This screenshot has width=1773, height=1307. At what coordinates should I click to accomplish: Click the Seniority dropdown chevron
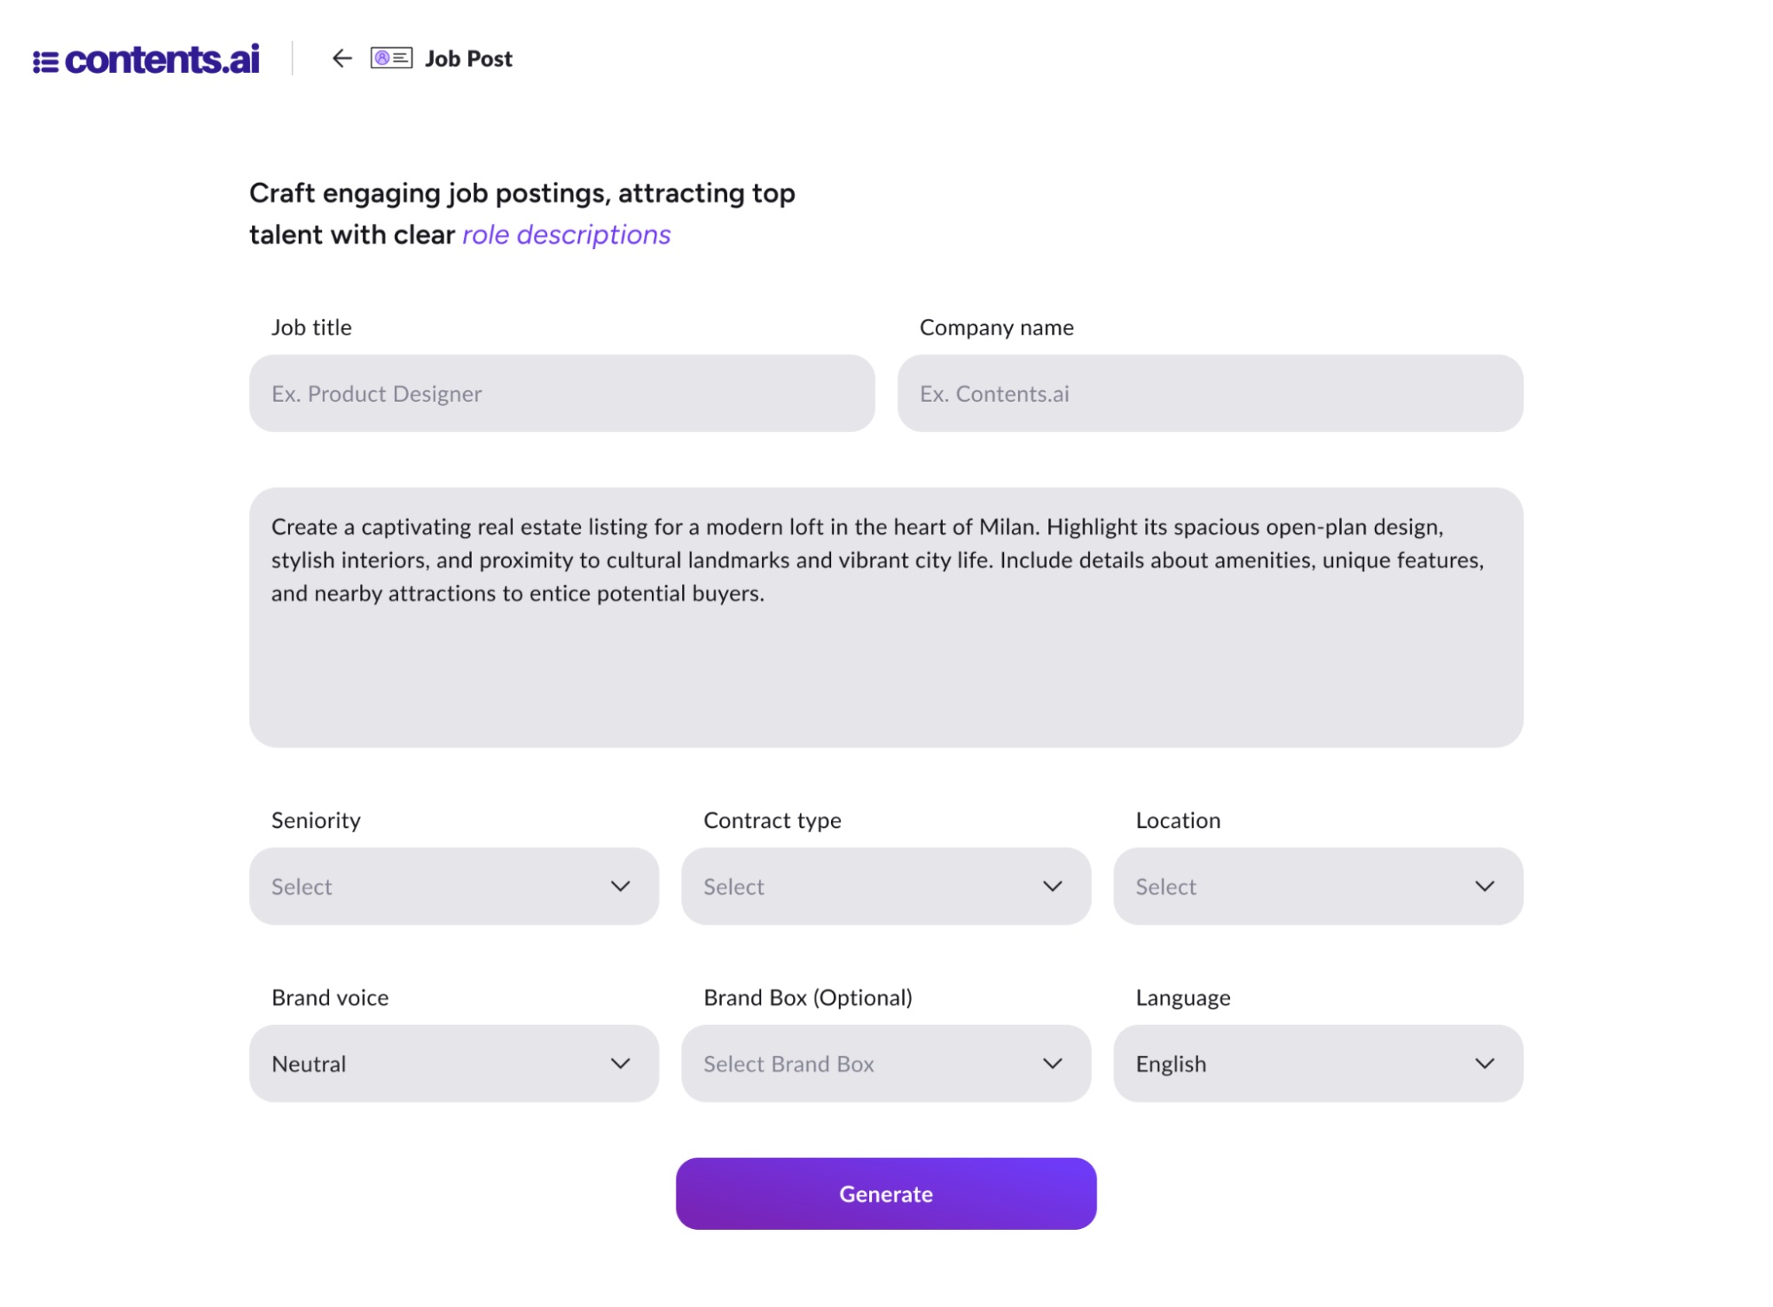point(621,887)
